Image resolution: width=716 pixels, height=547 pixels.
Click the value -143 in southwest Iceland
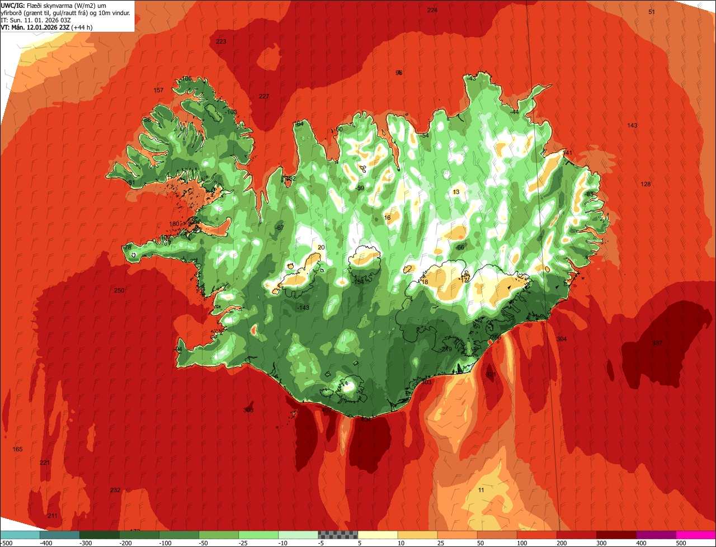tap(303, 308)
